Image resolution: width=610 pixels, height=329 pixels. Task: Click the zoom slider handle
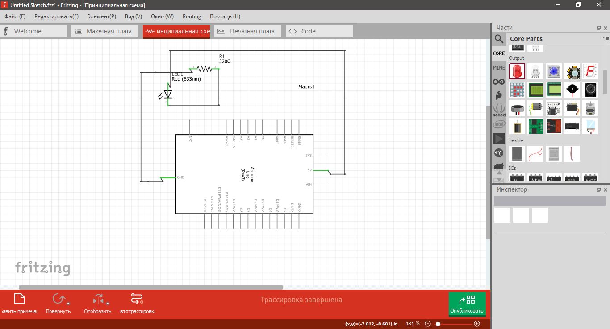pyautogui.click(x=438, y=324)
